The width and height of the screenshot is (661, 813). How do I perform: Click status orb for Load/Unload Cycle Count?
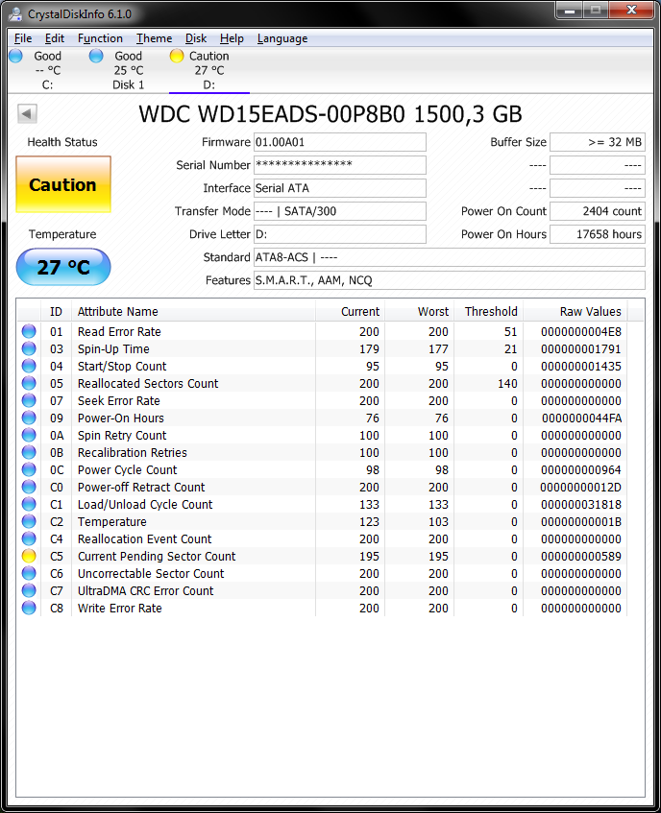click(x=29, y=504)
